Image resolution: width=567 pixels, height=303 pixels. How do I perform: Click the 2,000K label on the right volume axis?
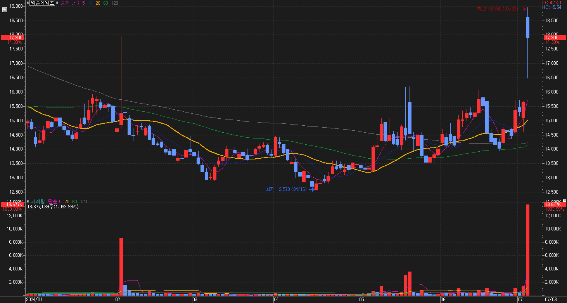pos(552,282)
